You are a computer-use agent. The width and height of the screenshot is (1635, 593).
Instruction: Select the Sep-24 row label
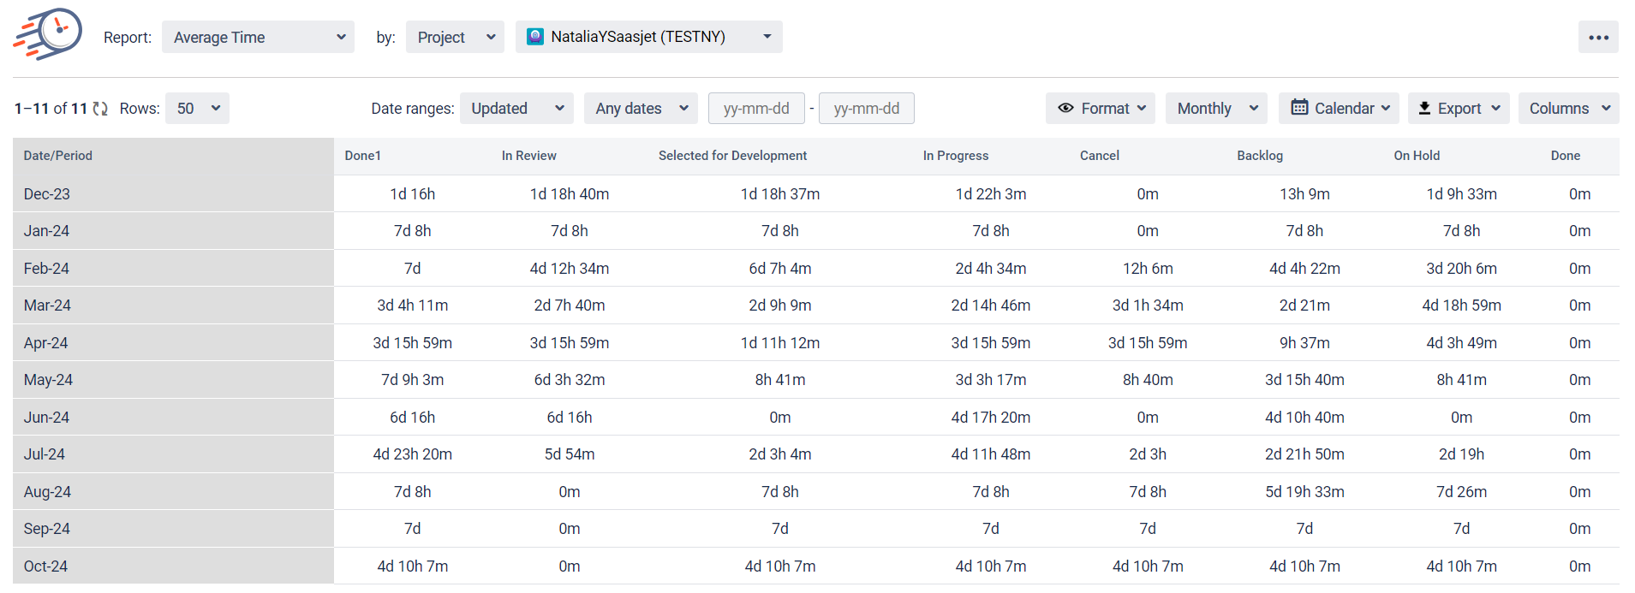(47, 529)
